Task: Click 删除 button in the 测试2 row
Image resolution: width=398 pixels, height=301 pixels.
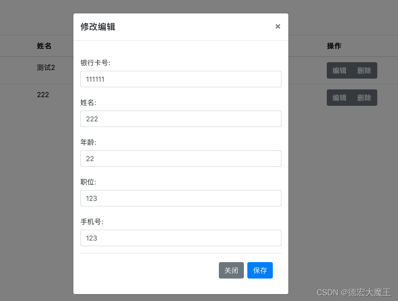Action: point(364,70)
